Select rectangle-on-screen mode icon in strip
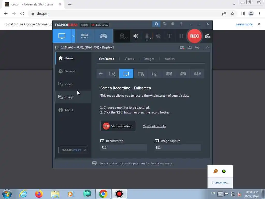The width and height of the screenshot is (265, 199). [112, 74]
